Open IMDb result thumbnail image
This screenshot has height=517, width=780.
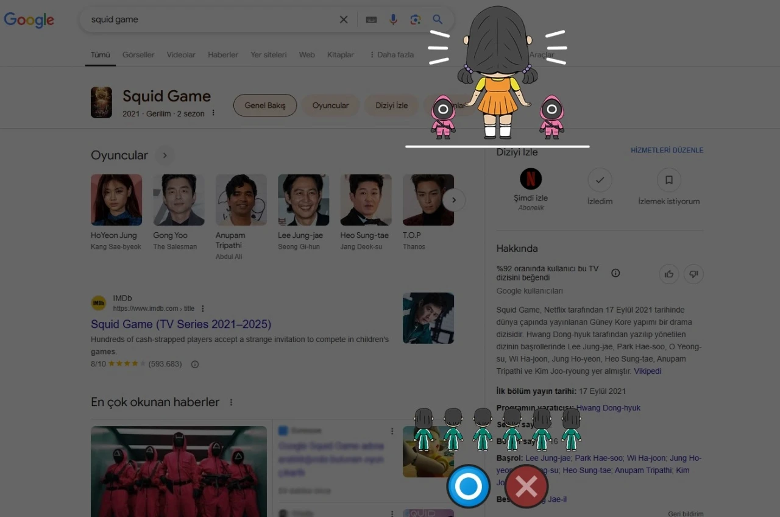click(428, 318)
